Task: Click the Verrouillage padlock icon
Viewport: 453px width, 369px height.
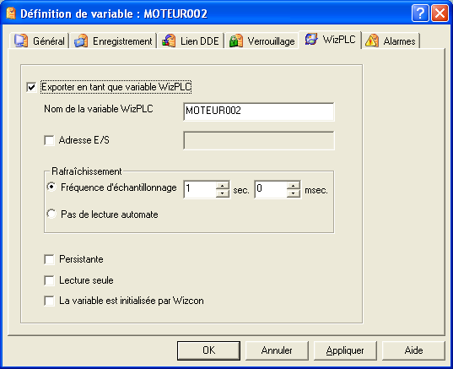Action: tap(236, 41)
